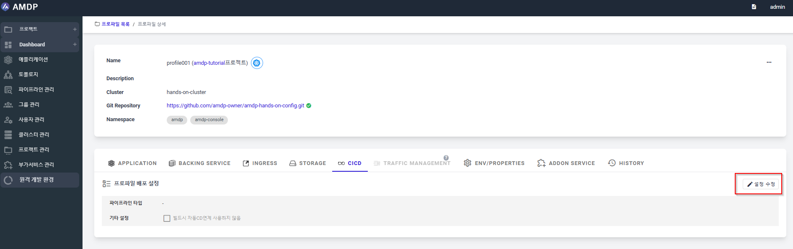This screenshot has width=793, height=249.
Task: Click the 프로젝트 folder icon in sidebar
Action: (x=8, y=29)
